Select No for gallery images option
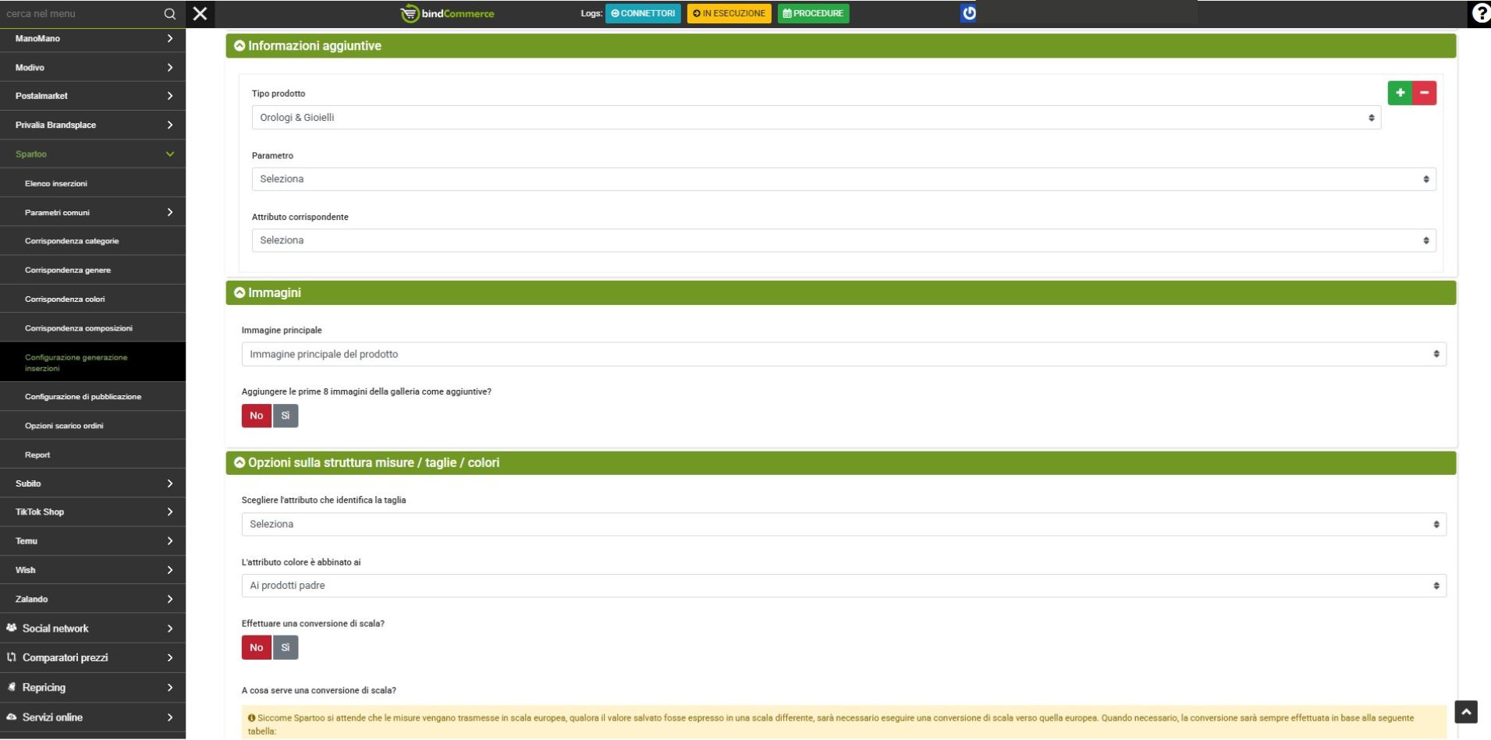Viewport: 1491px width, 740px height. click(256, 416)
